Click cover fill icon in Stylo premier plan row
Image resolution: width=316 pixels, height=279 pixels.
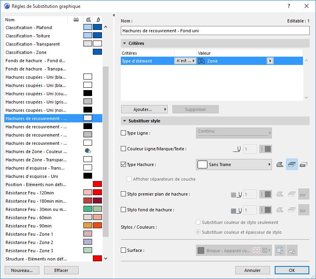tap(292, 194)
